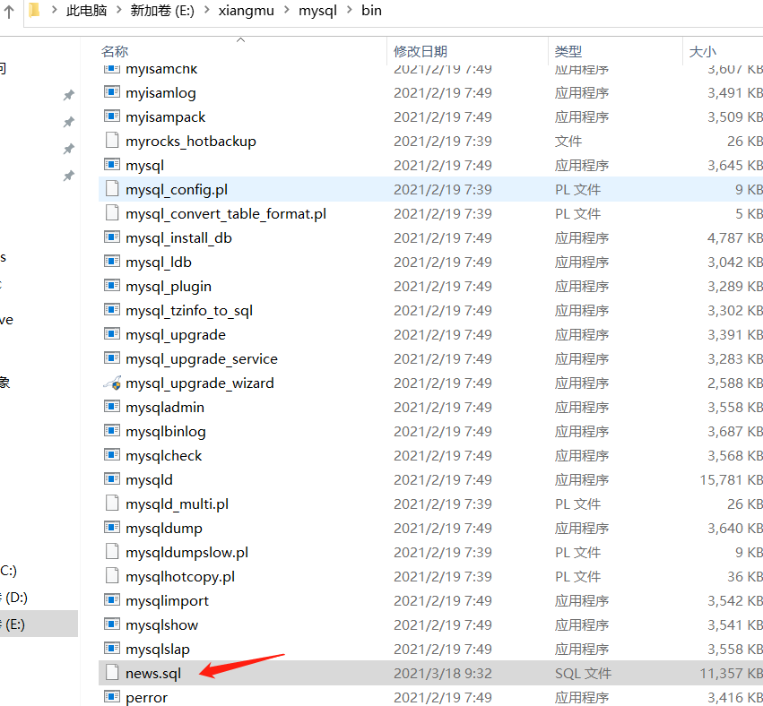The width and height of the screenshot is (763, 706).
Task: Select the mysqlslap application icon
Action: pyautogui.click(x=110, y=649)
